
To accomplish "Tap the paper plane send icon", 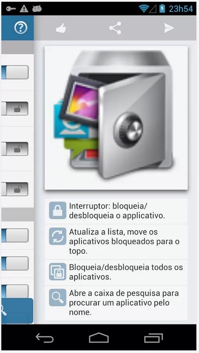I will tap(169, 28).
